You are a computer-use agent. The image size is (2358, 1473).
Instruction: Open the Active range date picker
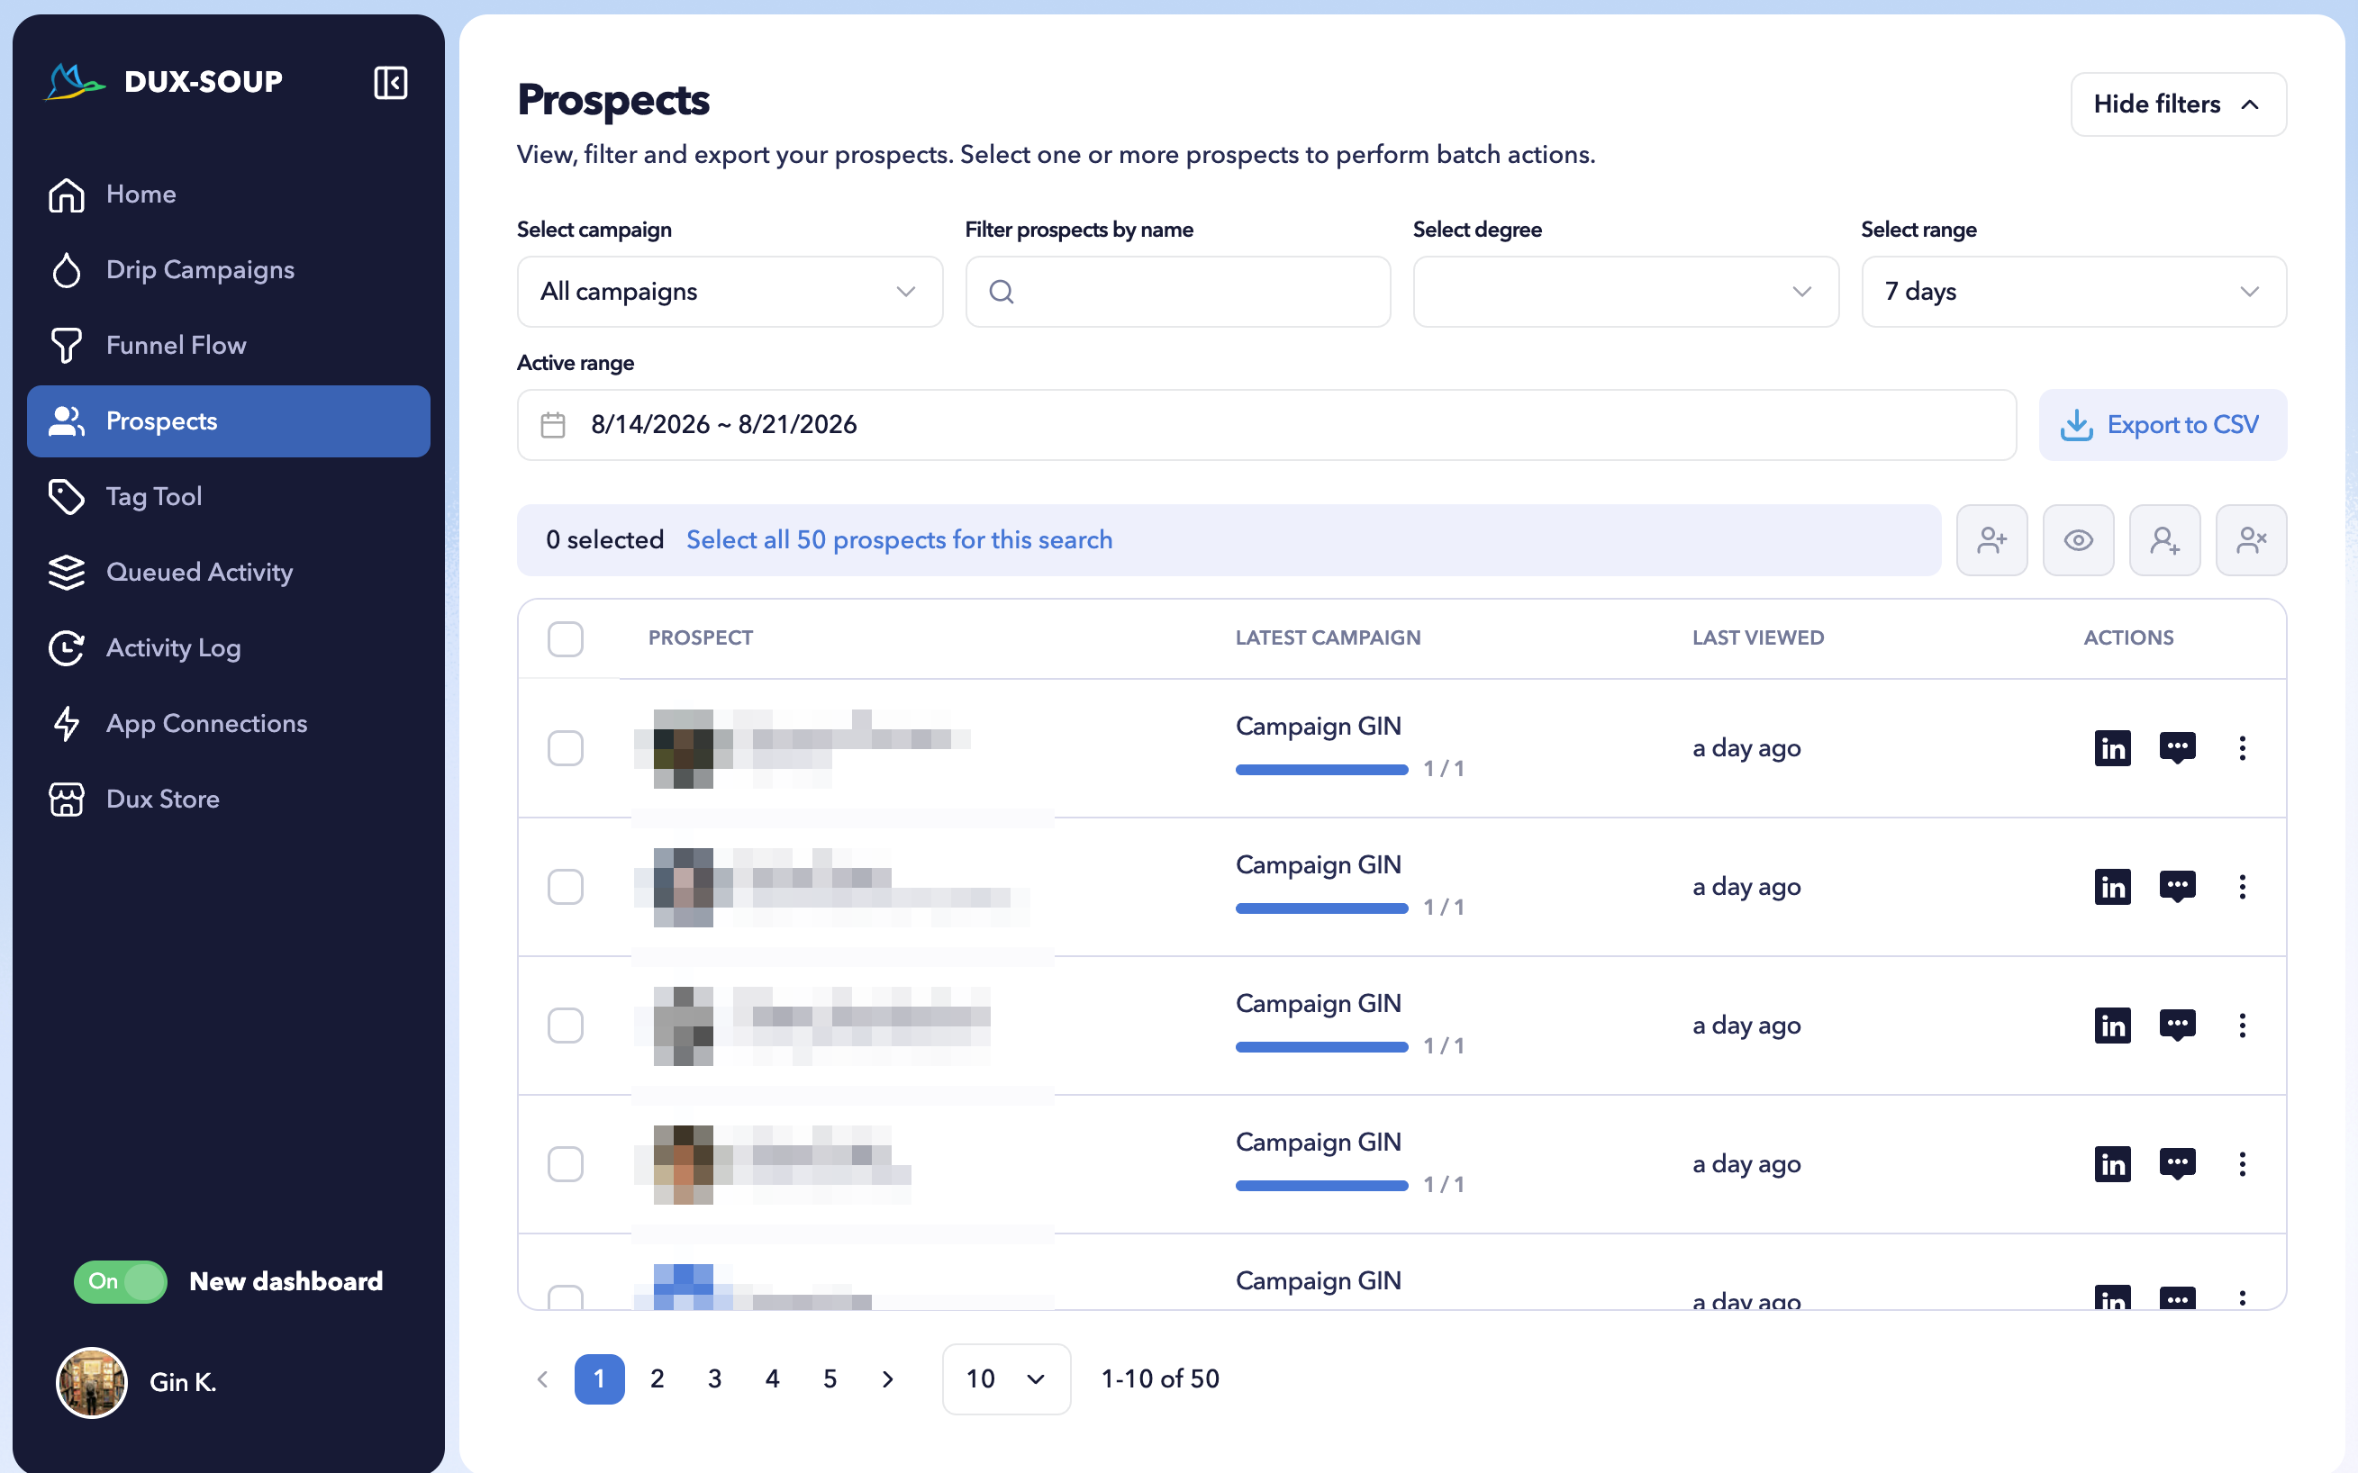point(1265,425)
